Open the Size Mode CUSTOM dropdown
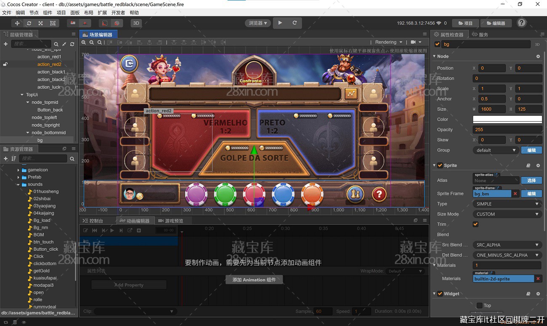The width and height of the screenshot is (547, 326). click(507, 214)
